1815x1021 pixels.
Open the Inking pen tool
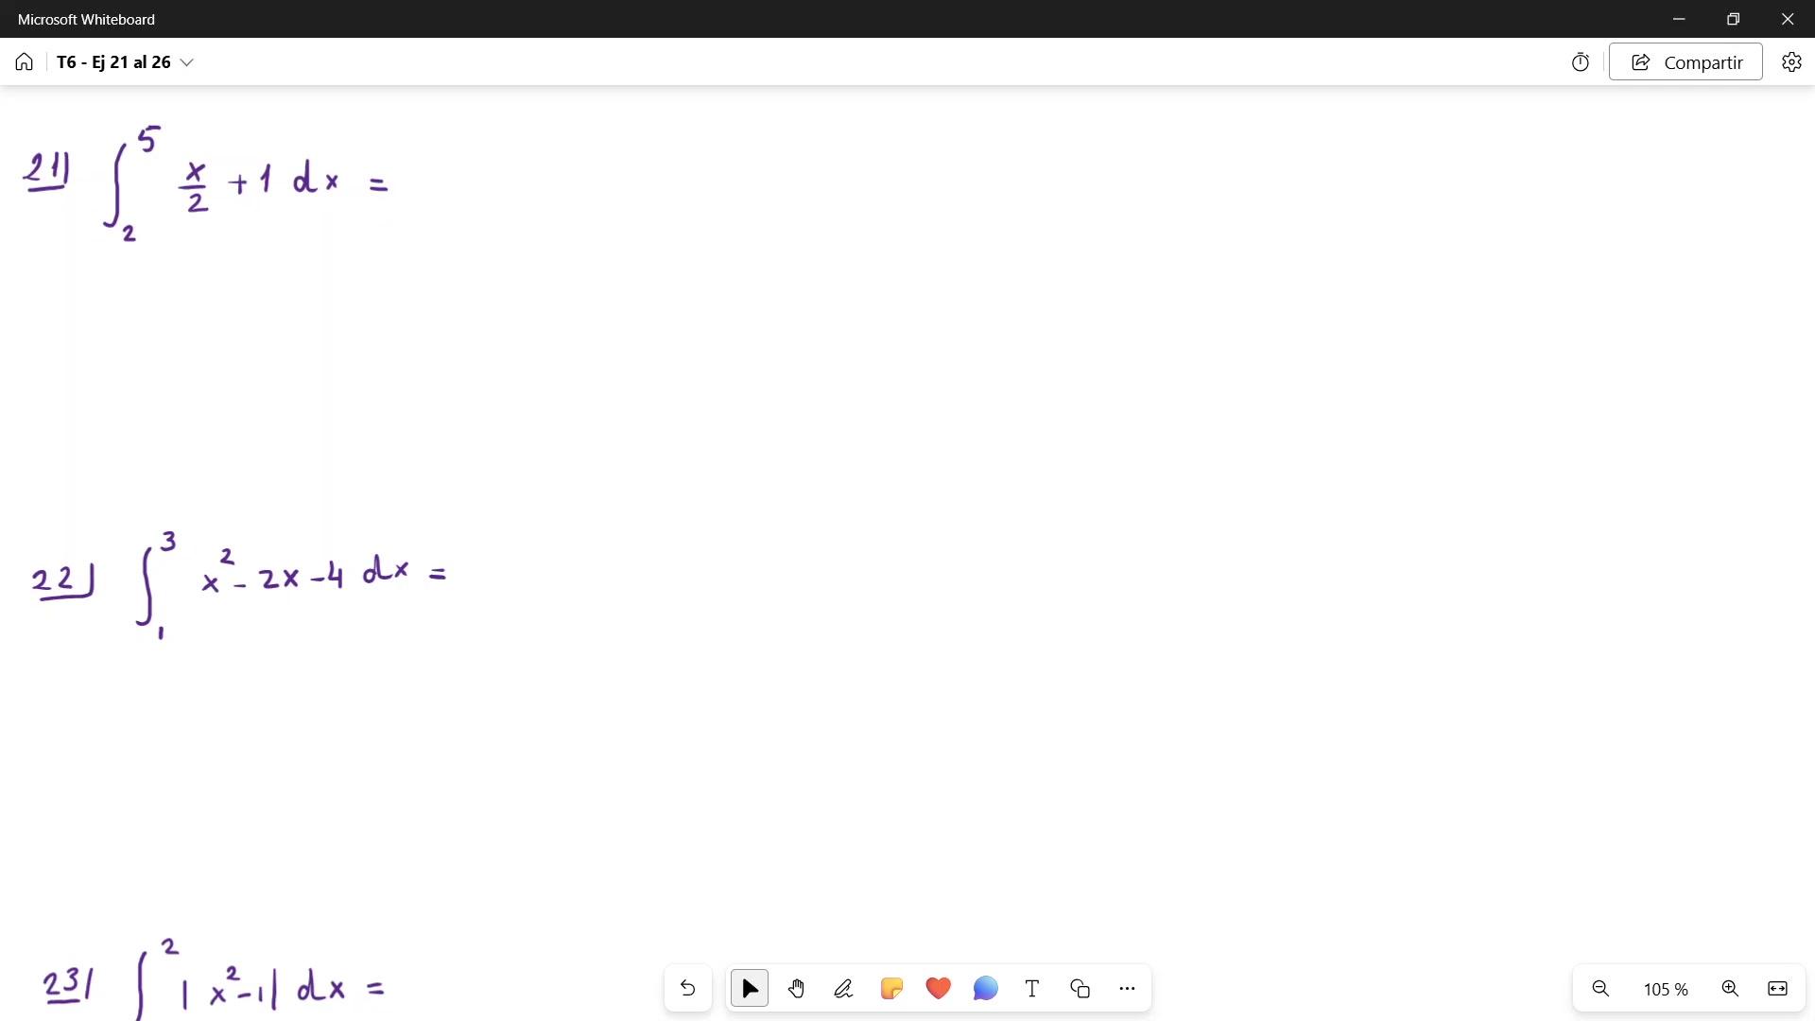pyautogui.click(x=843, y=989)
